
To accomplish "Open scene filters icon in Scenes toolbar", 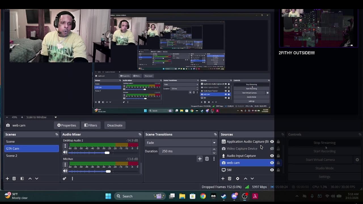I will pos(22,178).
